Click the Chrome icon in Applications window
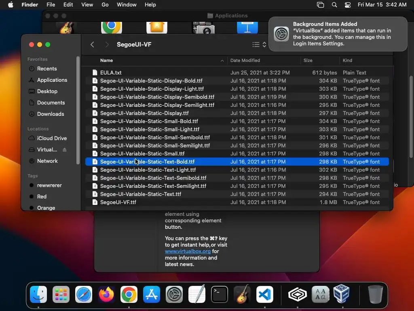The width and height of the screenshot is (414, 311). tap(112, 27)
